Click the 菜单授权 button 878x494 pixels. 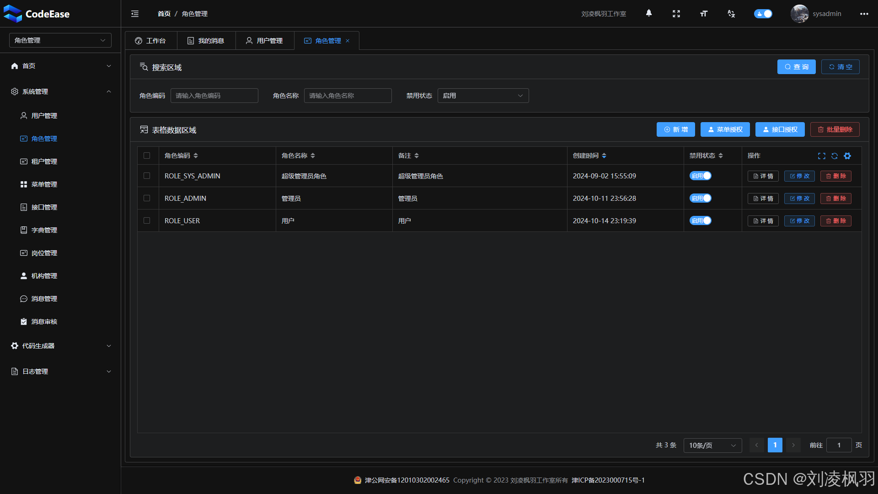725,129
